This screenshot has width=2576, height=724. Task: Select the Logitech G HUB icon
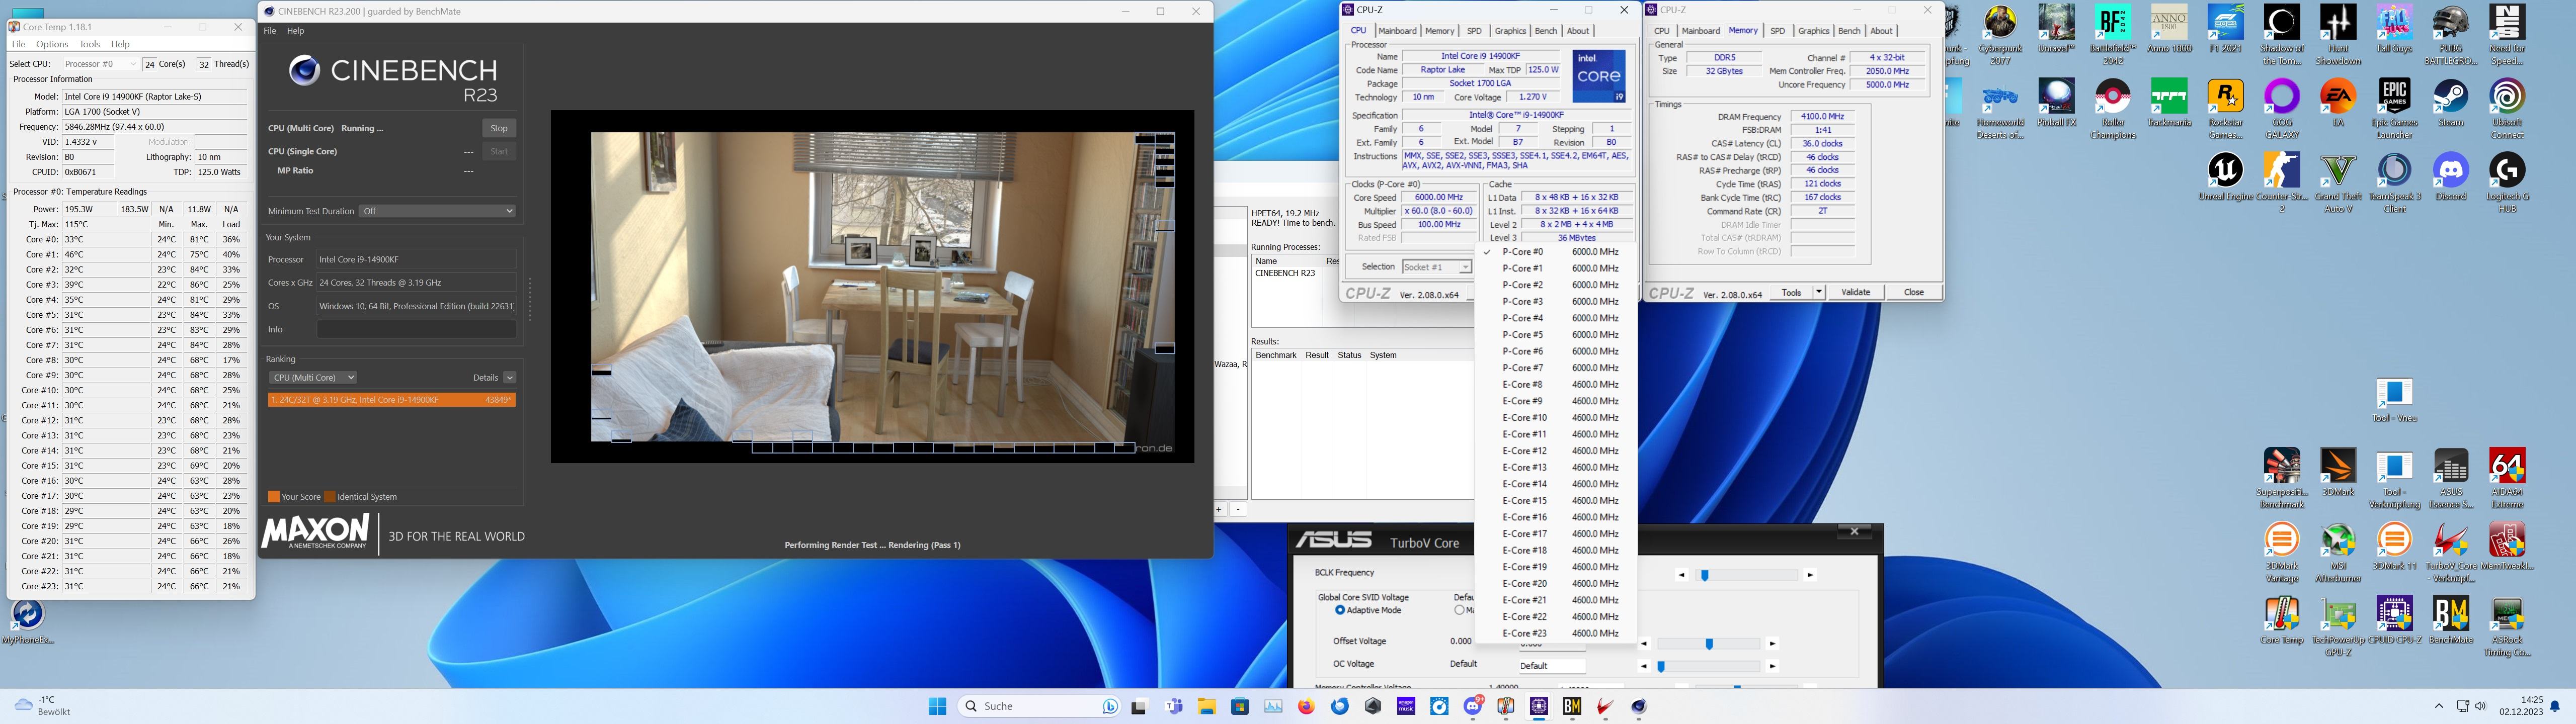[x=2507, y=183]
